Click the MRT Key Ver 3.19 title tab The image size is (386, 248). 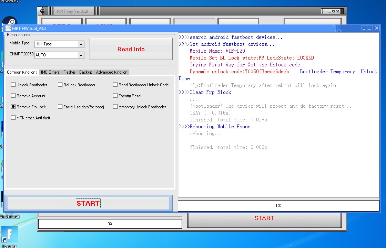(x=72, y=11)
